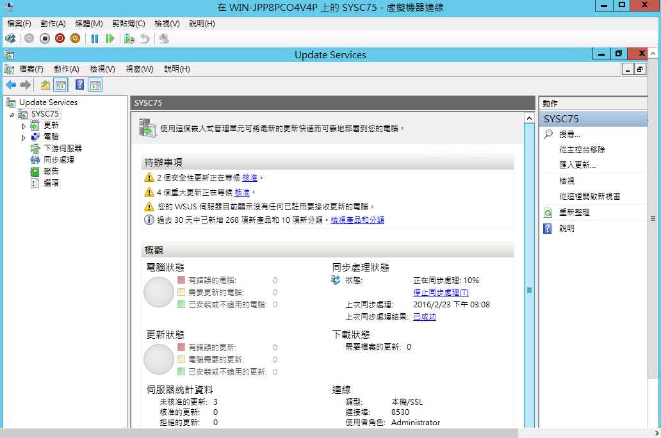The height and width of the screenshot is (438, 661).
Task: Expand the 電腦 tree node arrow
Action: click(x=24, y=138)
